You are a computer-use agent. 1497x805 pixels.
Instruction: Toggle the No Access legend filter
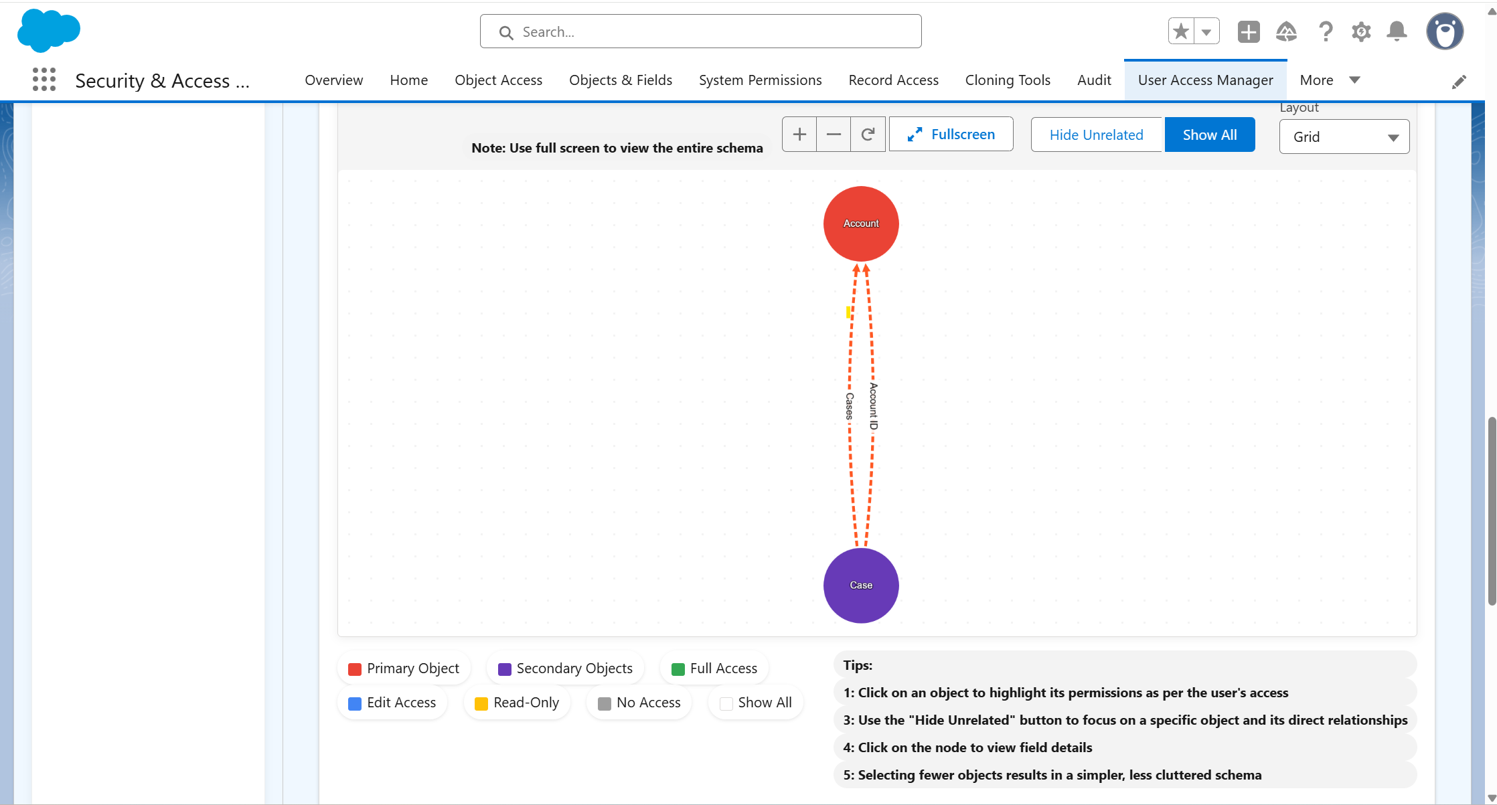point(639,703)
